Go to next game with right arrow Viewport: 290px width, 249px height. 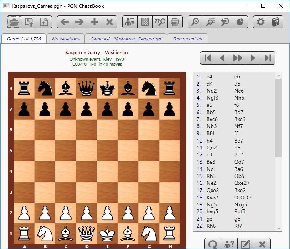tap(80, 22)
